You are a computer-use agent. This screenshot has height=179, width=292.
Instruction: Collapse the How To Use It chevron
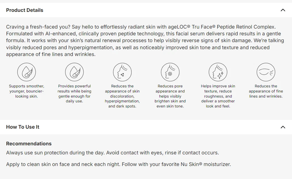coord(283,127)
